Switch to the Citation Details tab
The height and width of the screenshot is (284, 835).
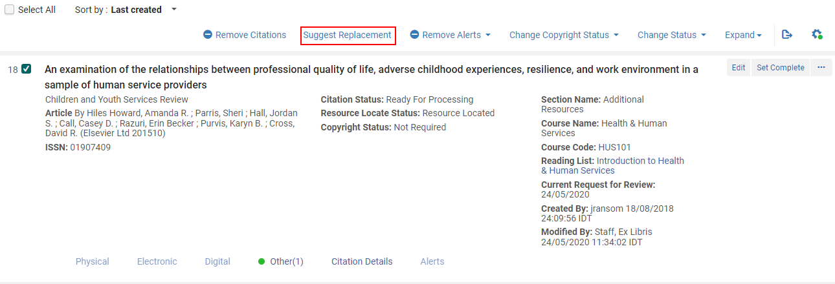pos(362,261)
